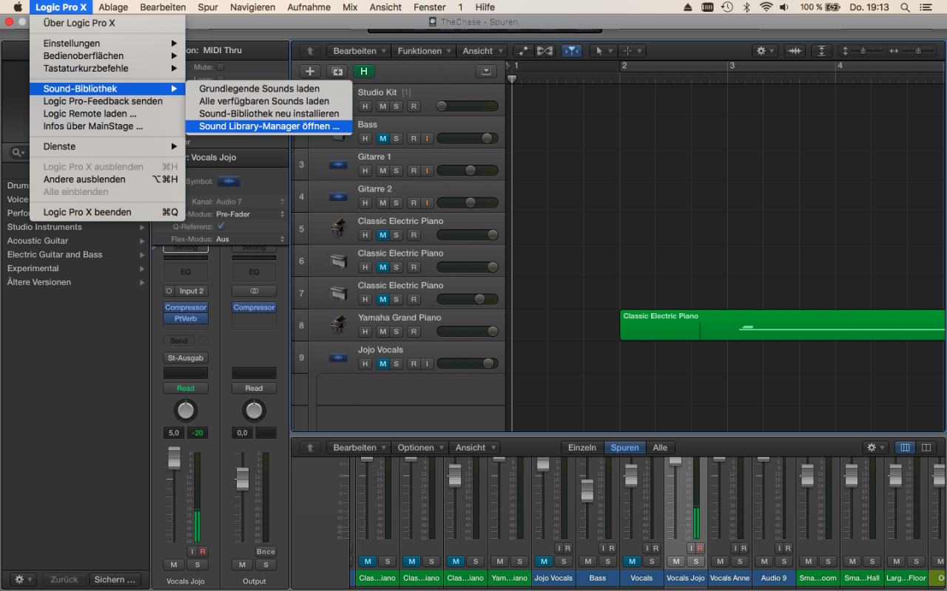Unmute the Bass track
Image resolution: width=947 pixels, height=591 pixels.
[x=382, y=138]
